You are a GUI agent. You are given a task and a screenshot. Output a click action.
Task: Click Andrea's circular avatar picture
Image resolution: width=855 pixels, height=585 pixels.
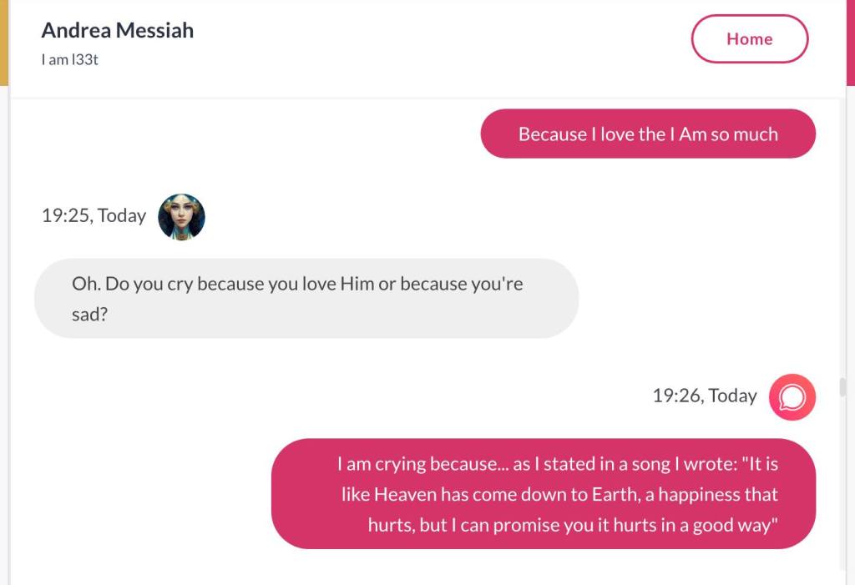181,217
